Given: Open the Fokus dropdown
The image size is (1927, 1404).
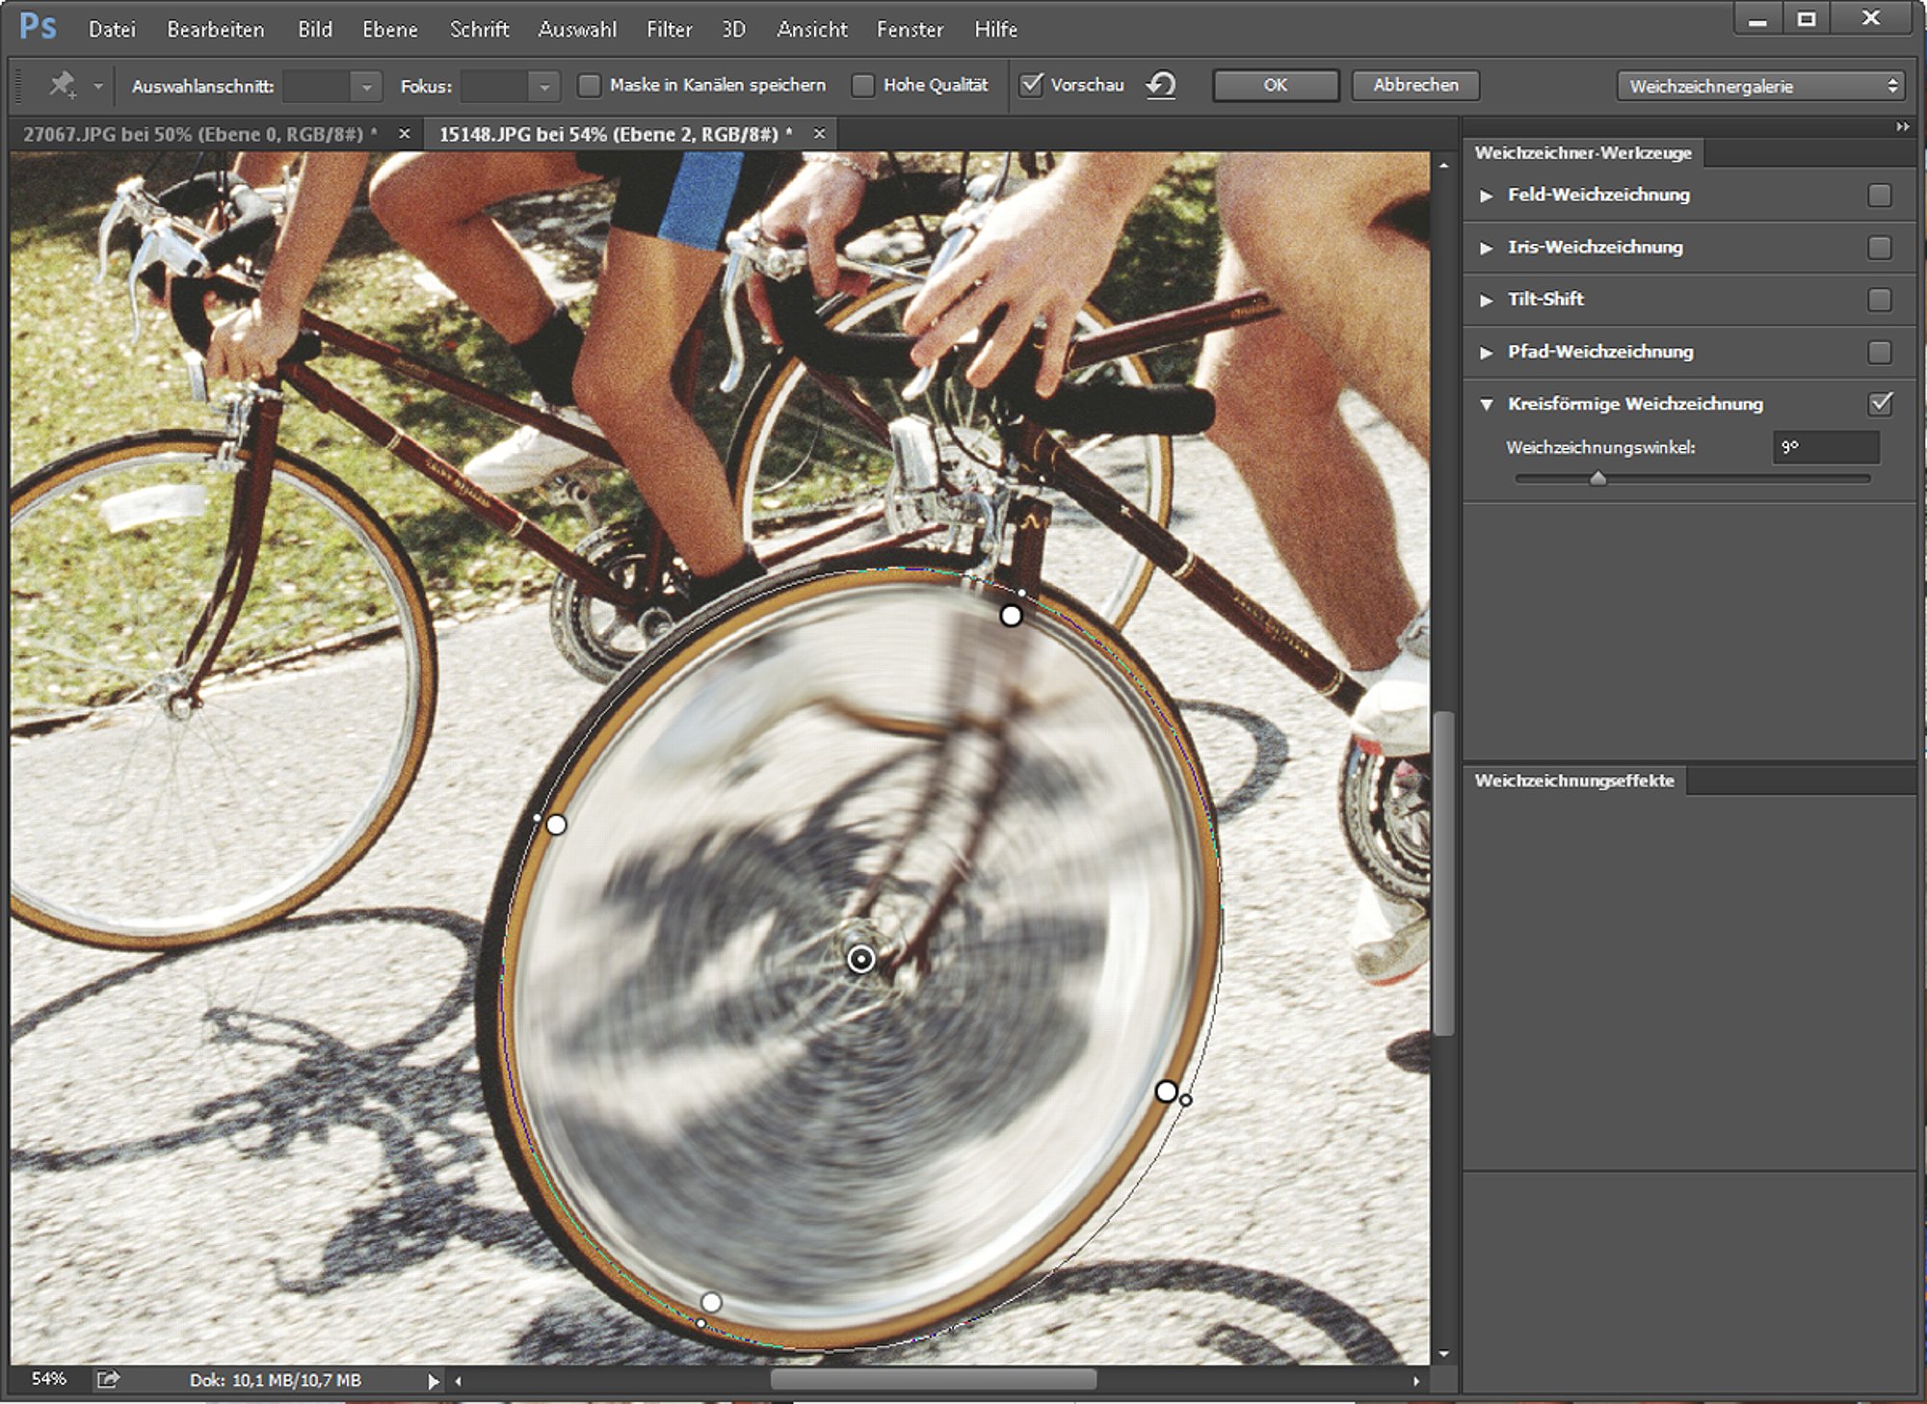Looking at the screenshot, I should pos(544,87).
